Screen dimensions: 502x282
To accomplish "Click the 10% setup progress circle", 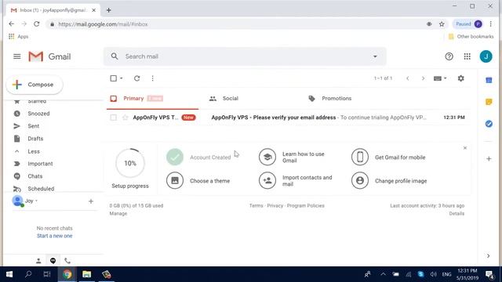I will [130, 164].
